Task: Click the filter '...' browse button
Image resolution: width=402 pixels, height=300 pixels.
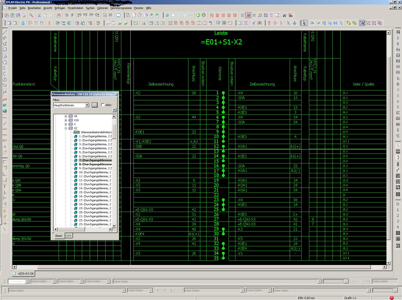Action: coord(94,105)
